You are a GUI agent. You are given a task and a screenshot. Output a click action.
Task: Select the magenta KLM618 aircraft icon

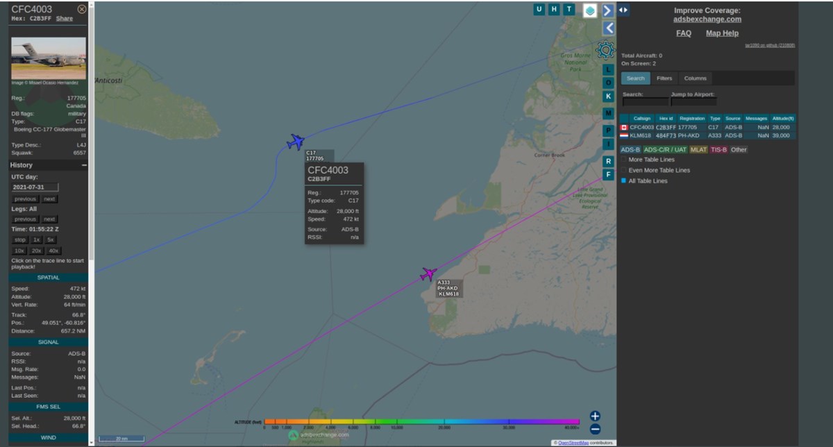coord(428,274)
